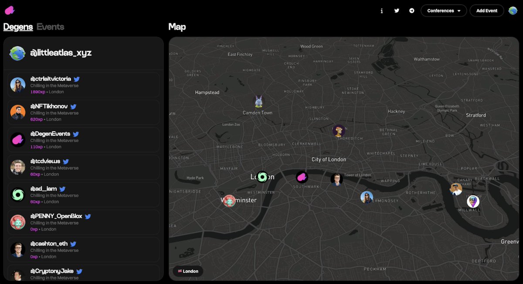Click the @littleatlas_xyz globe avatar
This screenshot has width=523, height=284.
(17, 53)
